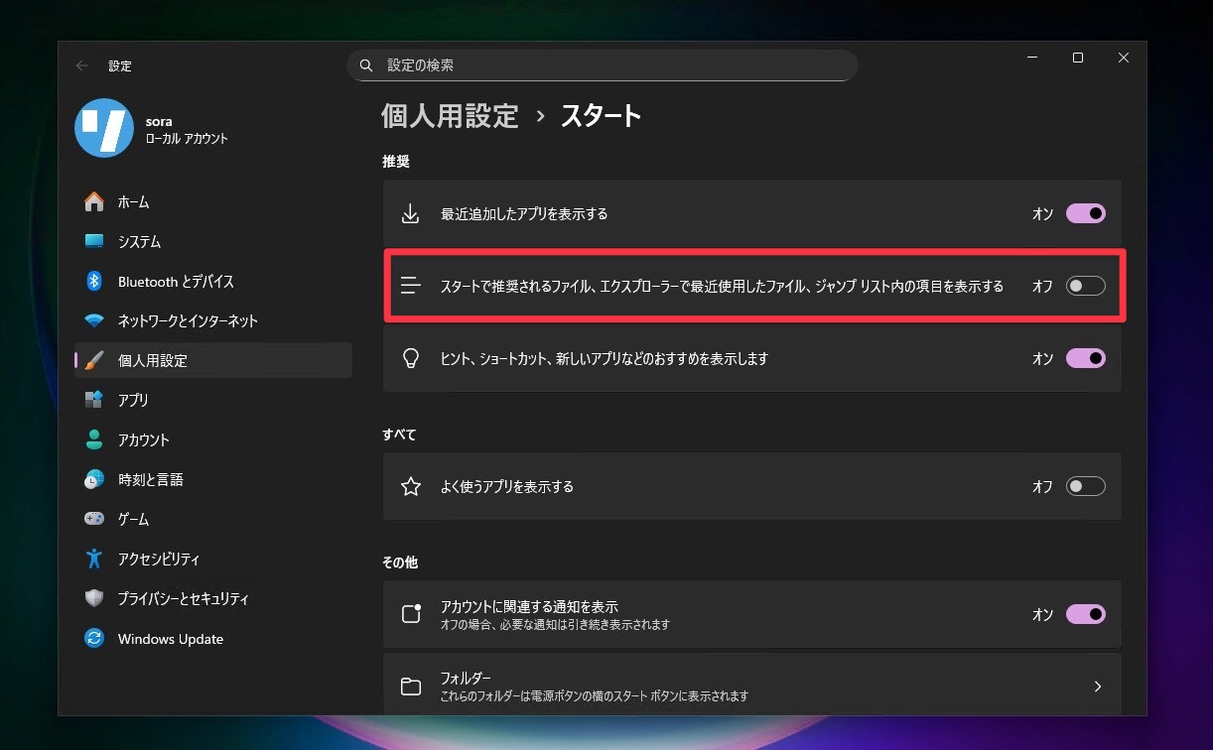Disable the ヒント、ショートカット recommendations toggle
This screenshot has width=1213, height=750.
coord(1085,359)
